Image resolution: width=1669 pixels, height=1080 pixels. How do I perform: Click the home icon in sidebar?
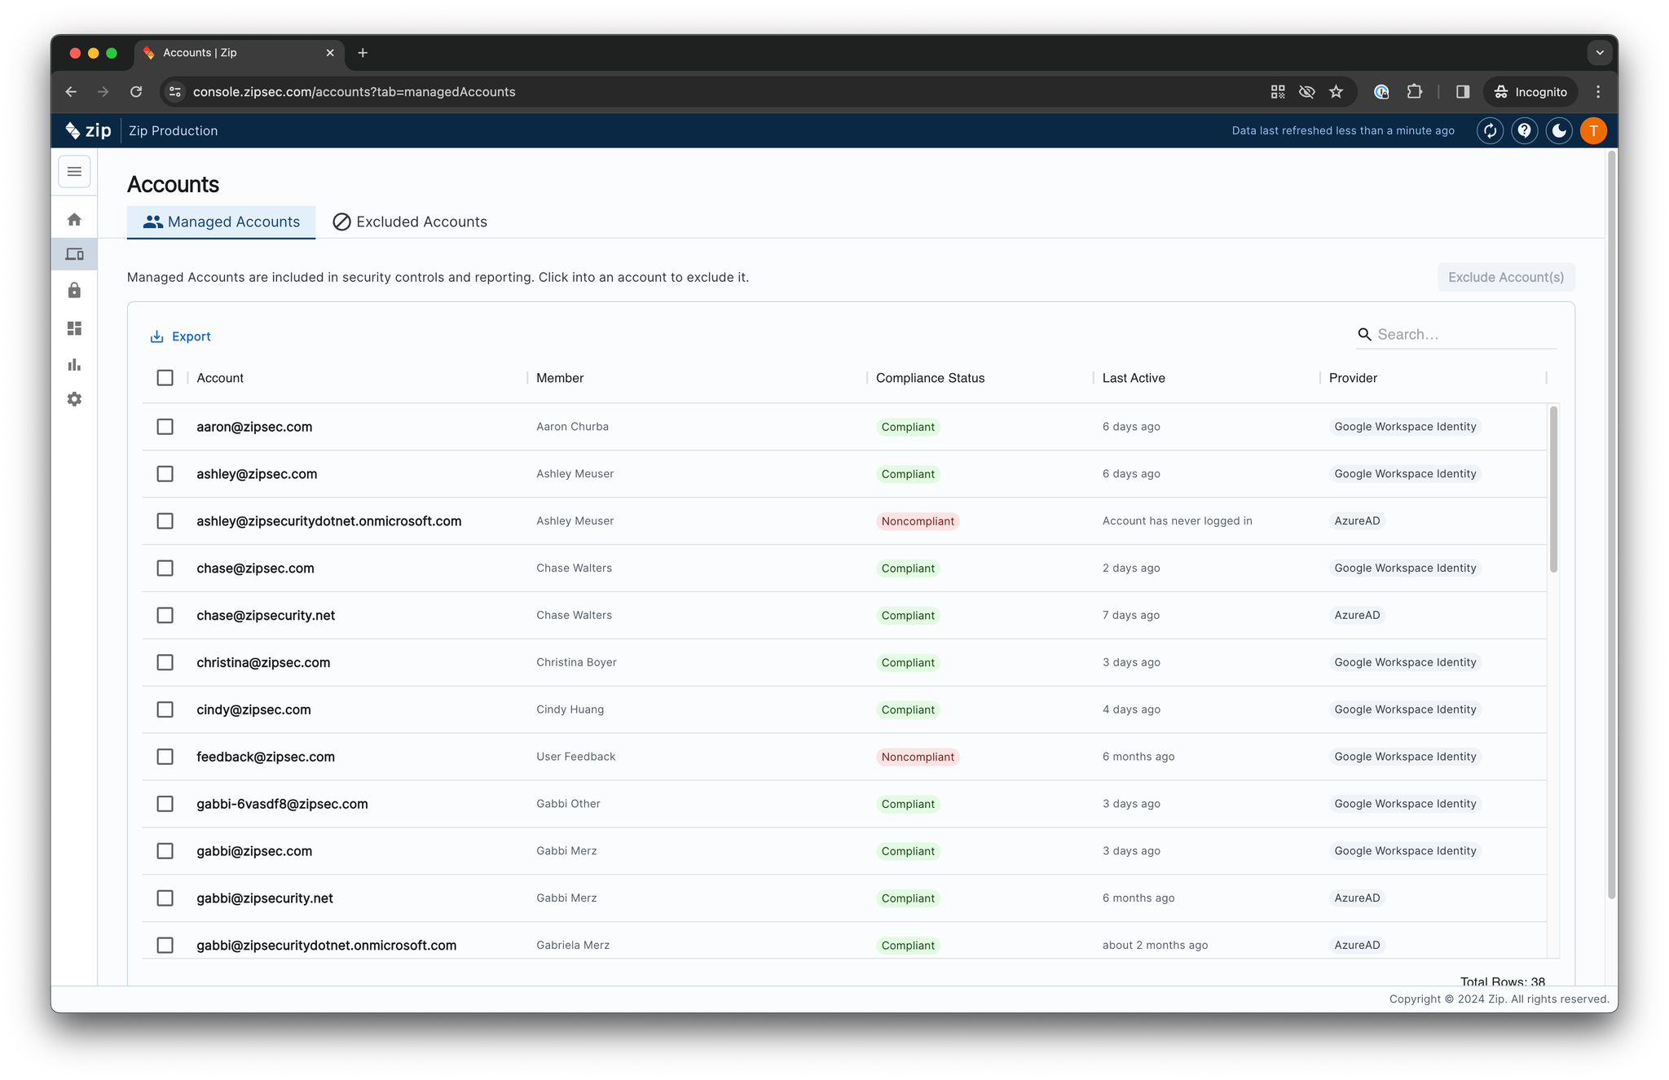(74, 219)
